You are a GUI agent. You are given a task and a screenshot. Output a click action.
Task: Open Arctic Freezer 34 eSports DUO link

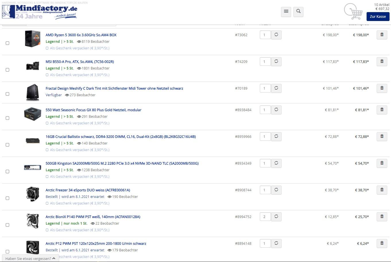point(88,190)
